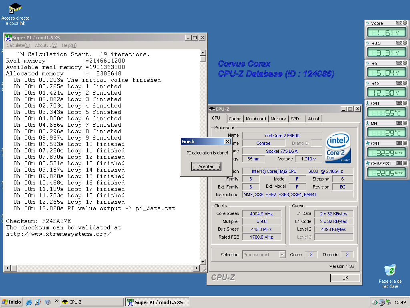This screenshot has width=410, height=308.
Task: Click the Show Desktop quick launch icon
Action: [47, 302]
